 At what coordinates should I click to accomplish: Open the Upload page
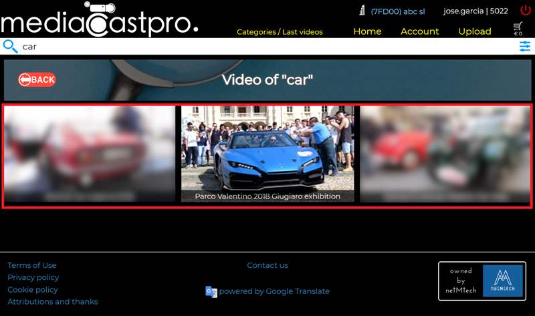(x=475, y=31)
